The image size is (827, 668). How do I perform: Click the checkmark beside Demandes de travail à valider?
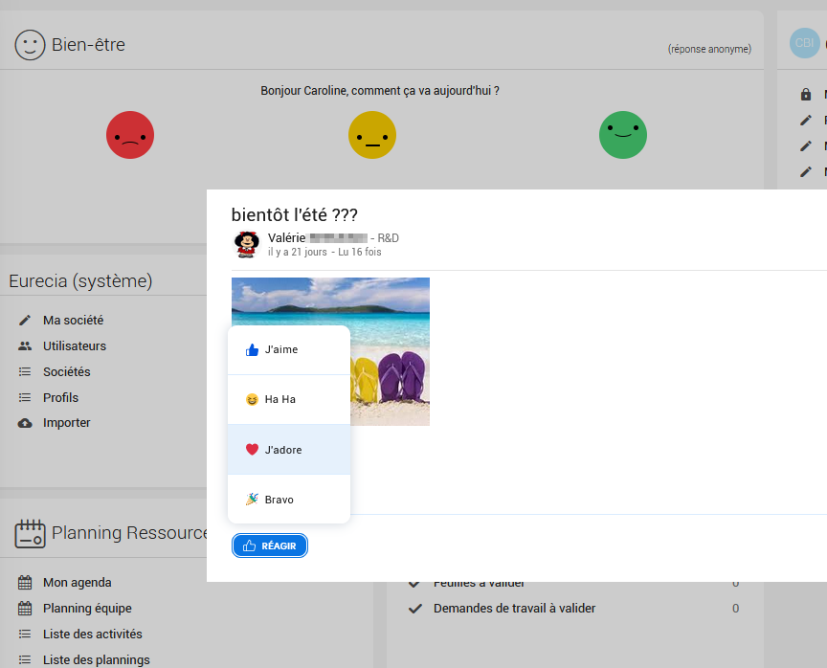(x=415, y=609)
